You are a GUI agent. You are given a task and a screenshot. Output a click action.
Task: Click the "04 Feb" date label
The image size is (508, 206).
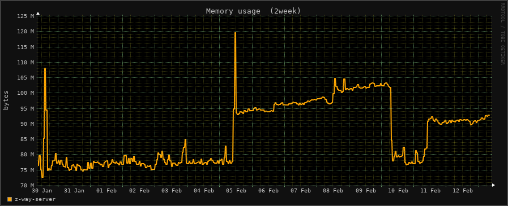(204, 191)
